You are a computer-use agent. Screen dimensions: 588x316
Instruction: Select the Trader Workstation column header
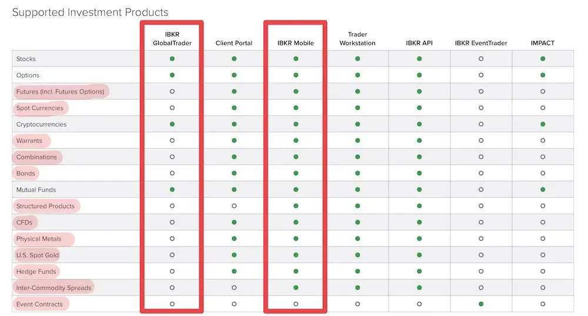tap(358, 39)
